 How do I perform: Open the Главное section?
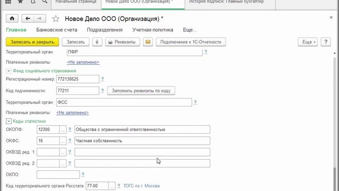16,30
